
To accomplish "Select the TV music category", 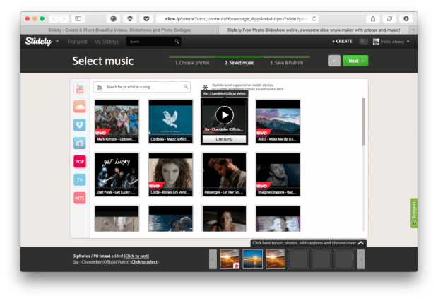I will [x=80, y=179].
